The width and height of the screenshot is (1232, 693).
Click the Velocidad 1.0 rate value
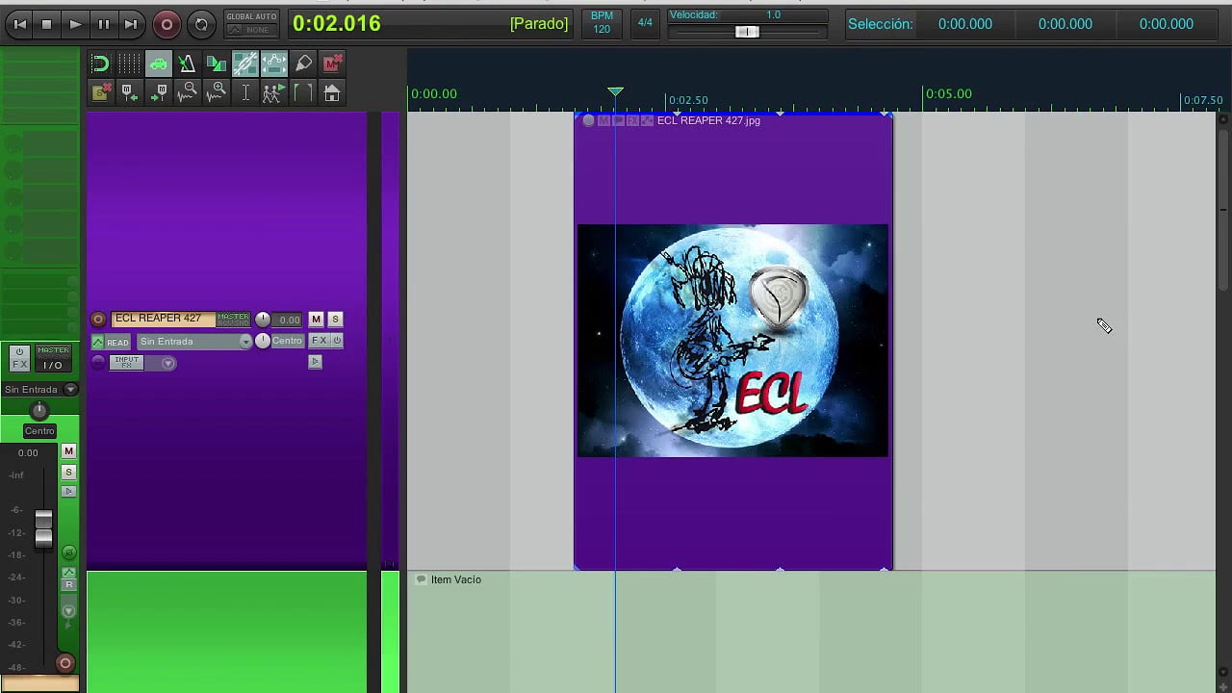(x=773, y=14)
